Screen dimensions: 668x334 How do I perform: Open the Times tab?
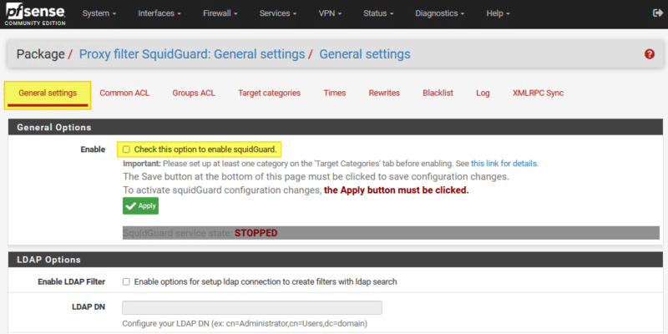coord(335,94)
